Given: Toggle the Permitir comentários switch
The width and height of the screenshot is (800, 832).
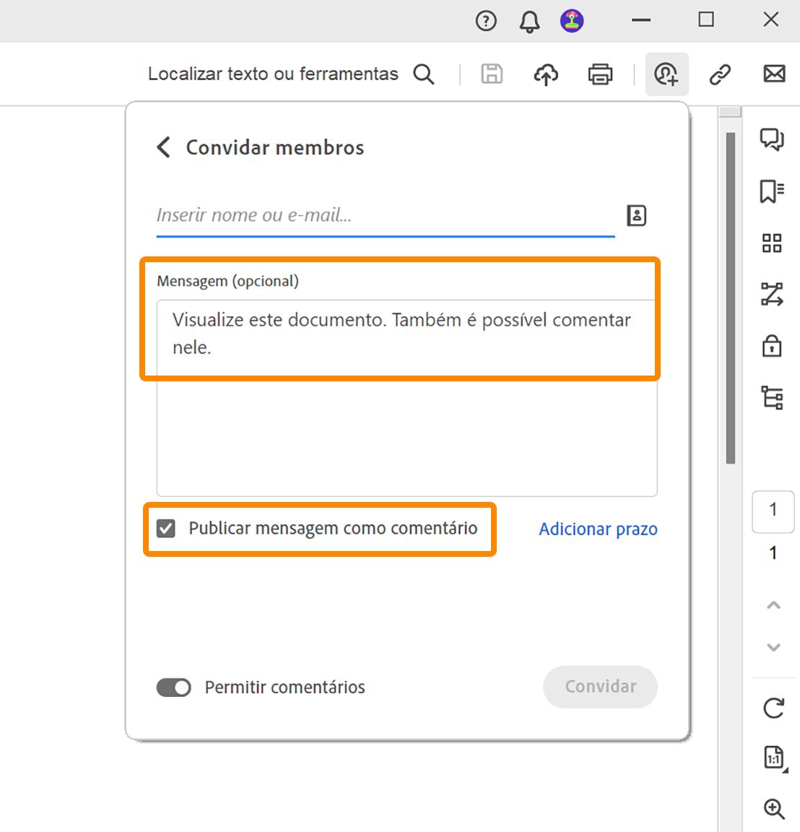Looking at the screenshot, I should (x=174, y=688).
